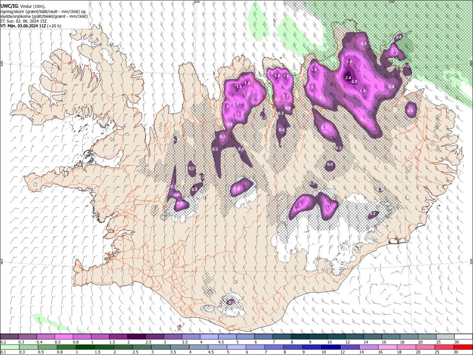Screen dimensions: 473x355
Task: Click the '12' label on the snow scale
Action: (347, 342)
